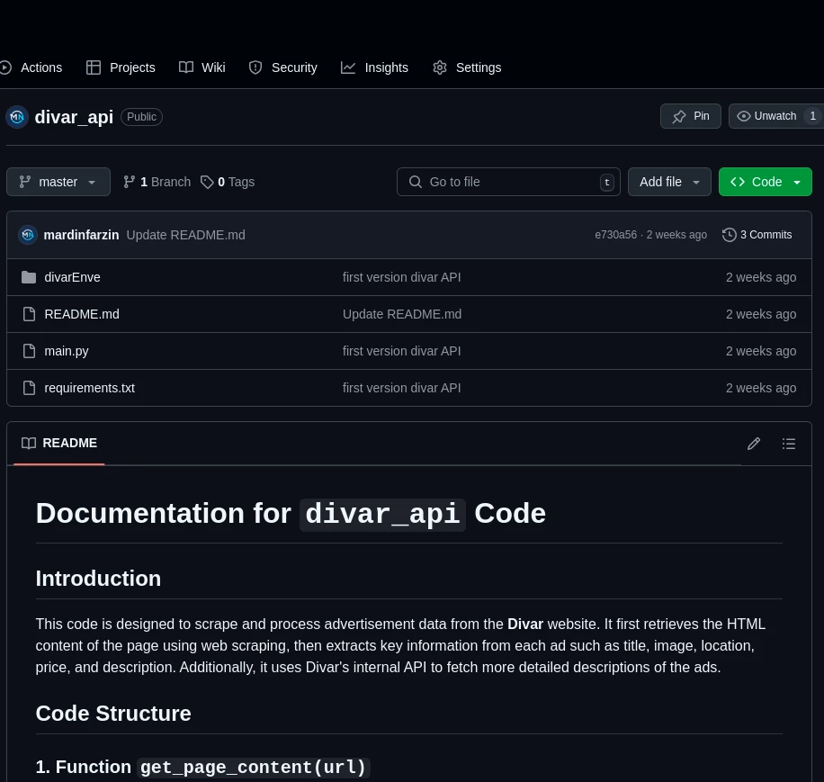This screenshot has width=824, height=782.
Task: Open the Actions tab
Action: coord(31,67)
